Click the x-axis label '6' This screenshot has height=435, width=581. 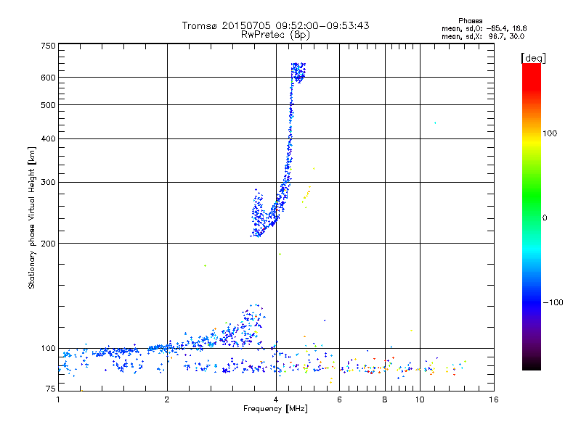tap(339, 399)
